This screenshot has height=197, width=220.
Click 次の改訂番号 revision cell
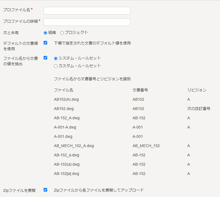(199, 109)
